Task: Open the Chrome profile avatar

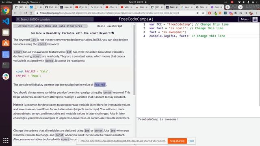Action: tap(251, 13)
